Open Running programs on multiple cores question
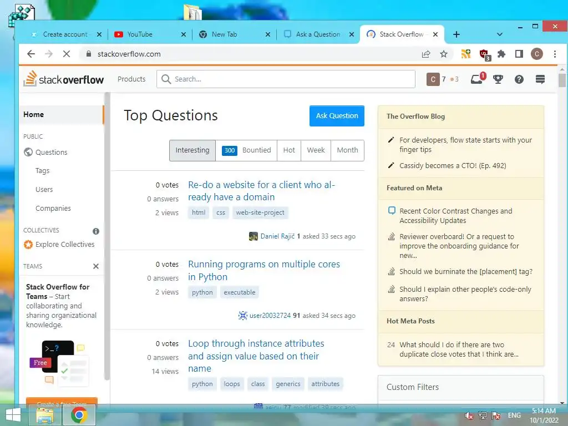Viewport: 568px width, 426px height. pos(264,271)
